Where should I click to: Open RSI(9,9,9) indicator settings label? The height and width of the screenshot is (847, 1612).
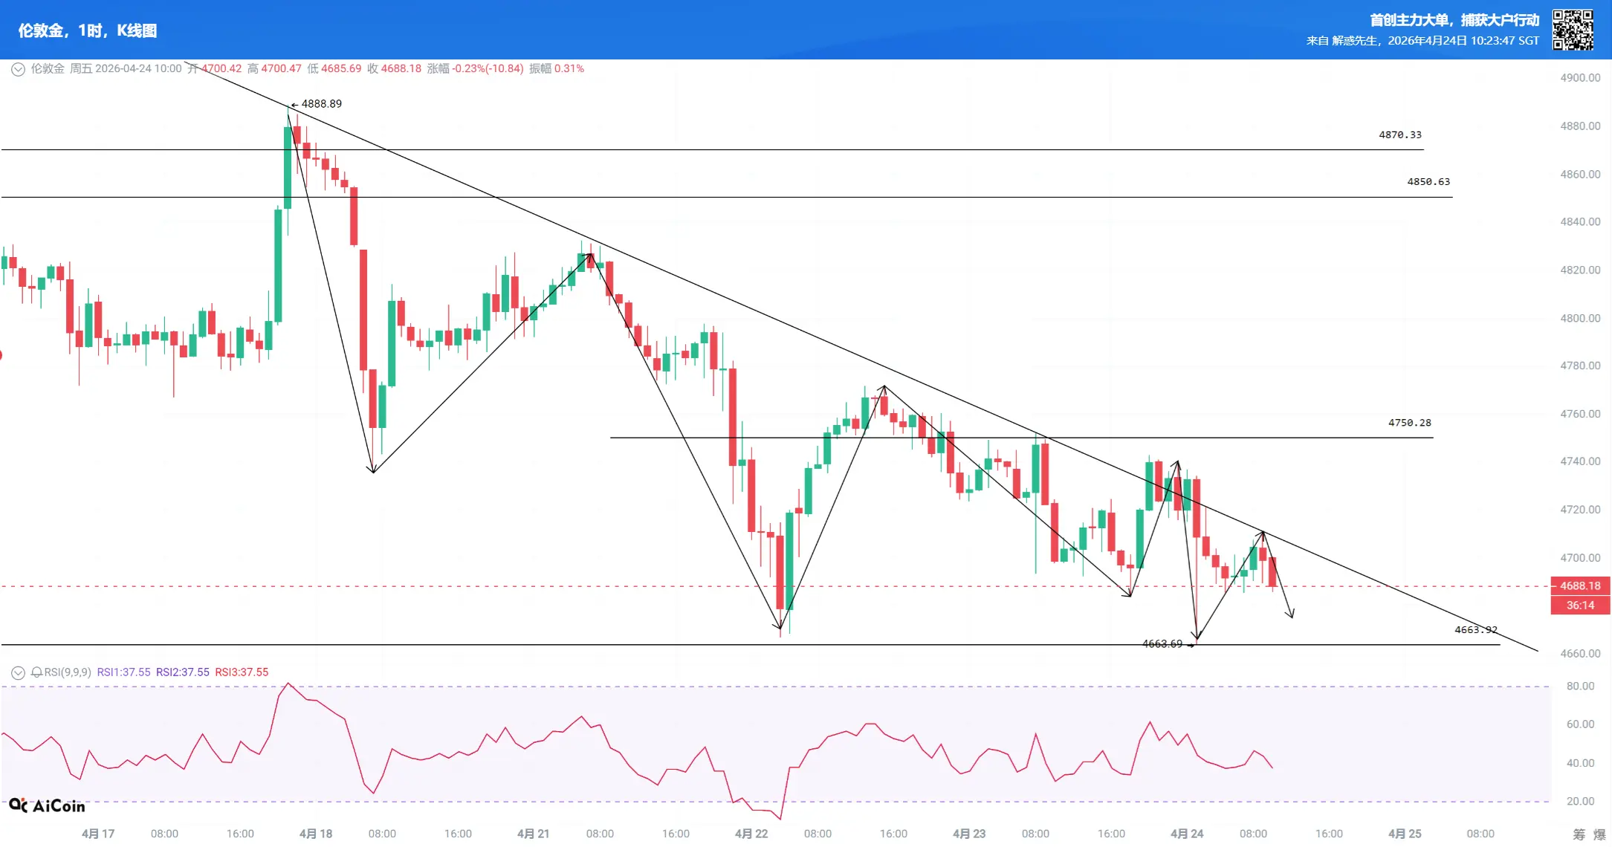tap(68, 672)
